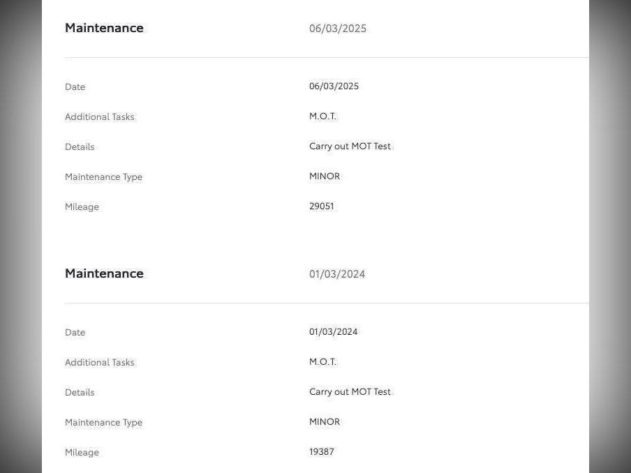Click the Additional Tasks label in 2025 record

click(99, 117)
